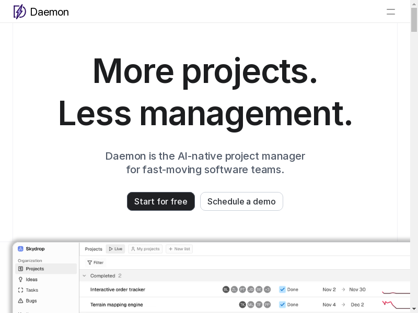Image resolution: width=418 pixels, height=313 pixels.
Task: Click the page scrollbar down arrow
Action: (x=414, y=308)
